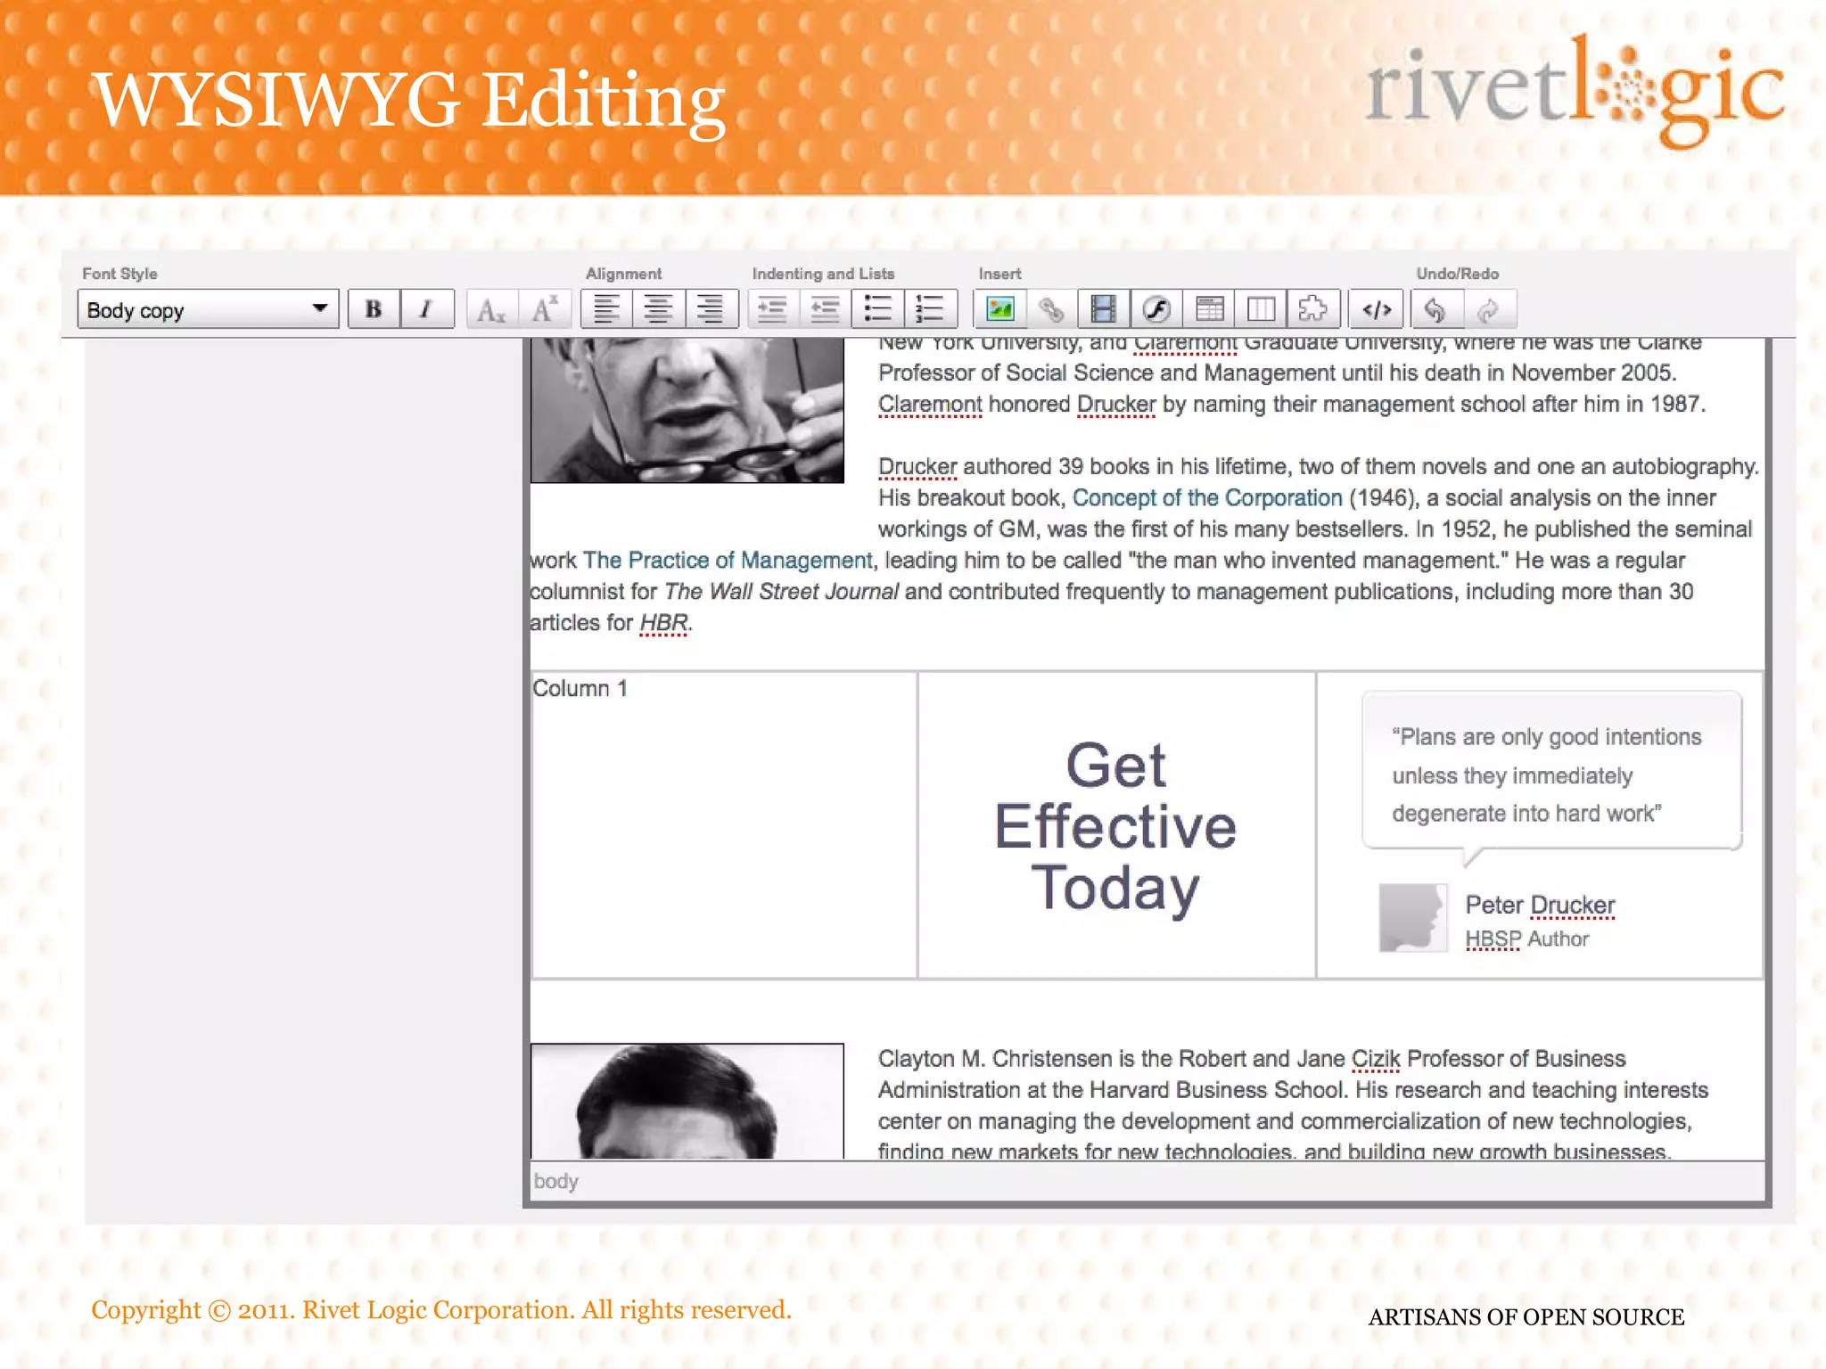Click the underlined HBR text
The image size is (1826, 1369).
click(x=663, y=622)
